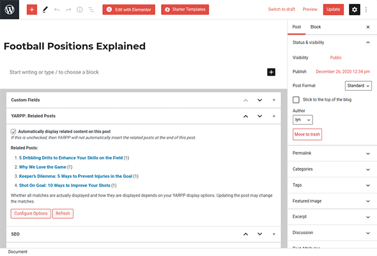The image size is (377, 256).
Task: Open the block inserter plus button
Action: pyautogui.click(x=32, y=10)
